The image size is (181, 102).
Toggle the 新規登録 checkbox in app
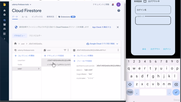pos(145,1)
